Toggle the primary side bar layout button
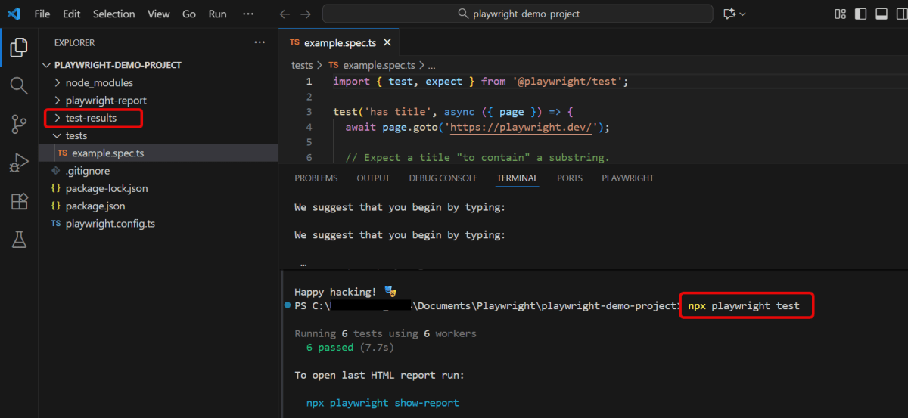This screenshot has height=418, width=908. (x=860, y=14)
